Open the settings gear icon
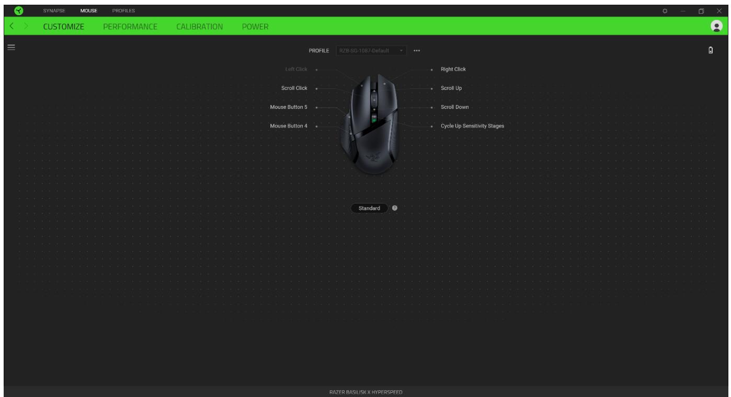The image size is (731, 397). coord(665,10)
